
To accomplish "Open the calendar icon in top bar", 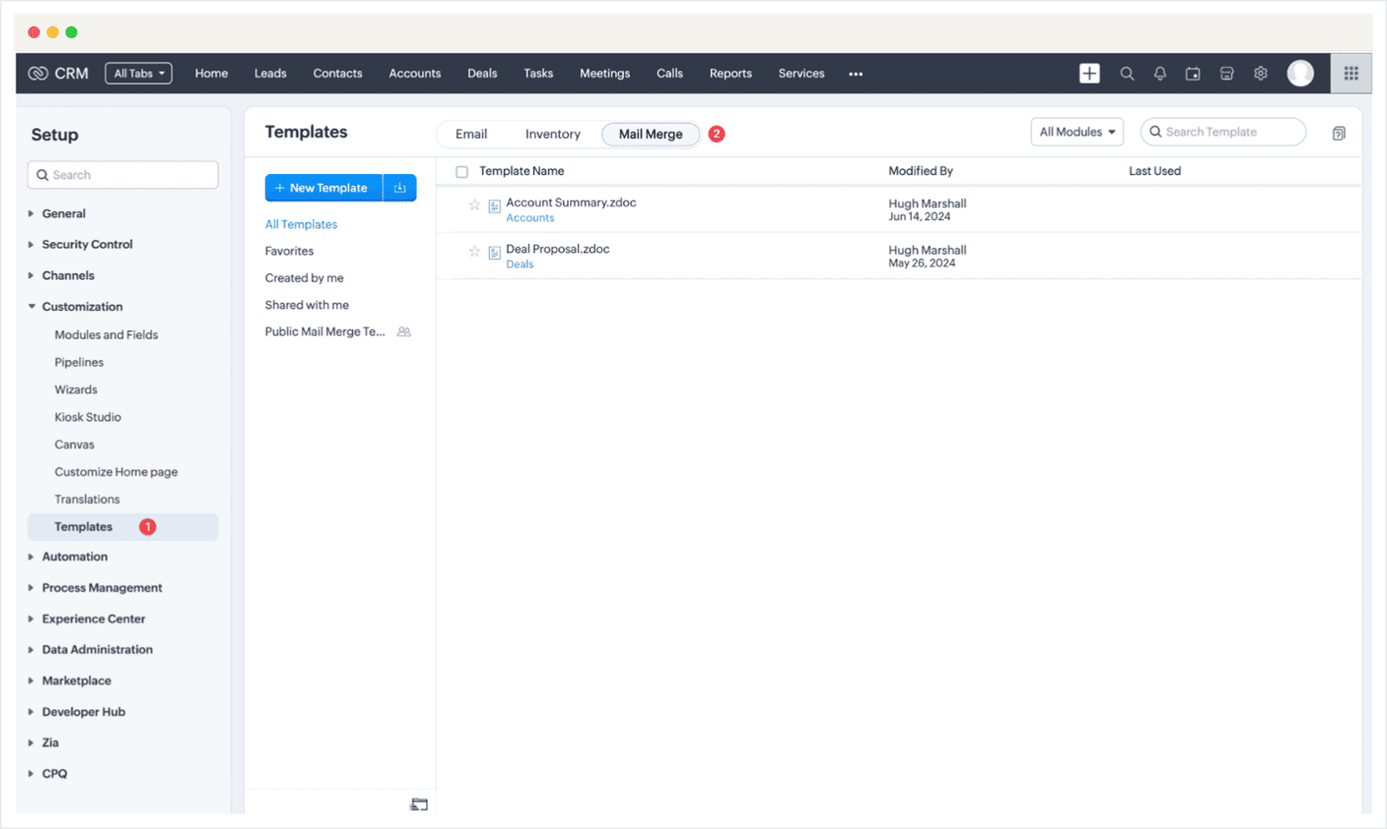I will (1193, 74).
